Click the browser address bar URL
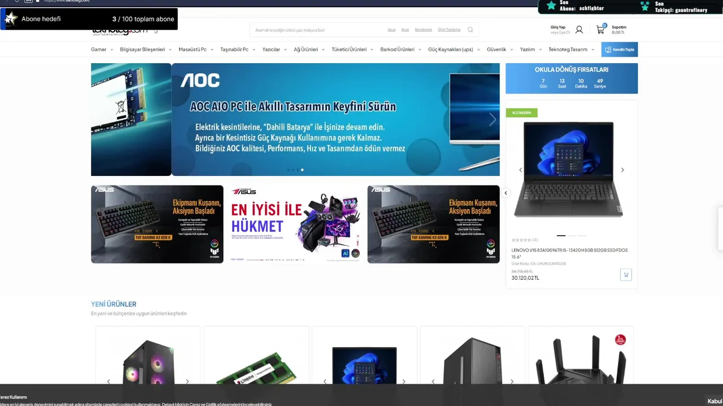 pyautogui.click(x=67, y=1)
